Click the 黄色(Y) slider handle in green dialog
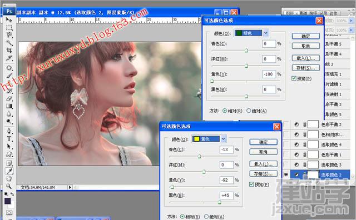The width and height of the screenshot is (356, 220). coord(212,81)
